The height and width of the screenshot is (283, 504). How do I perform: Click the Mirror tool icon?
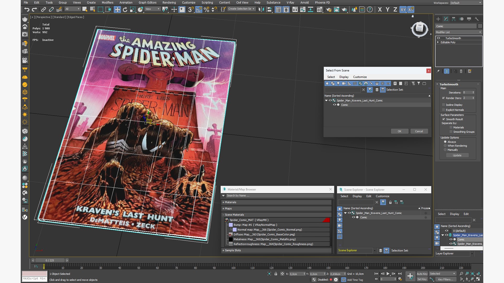[261, 10]
